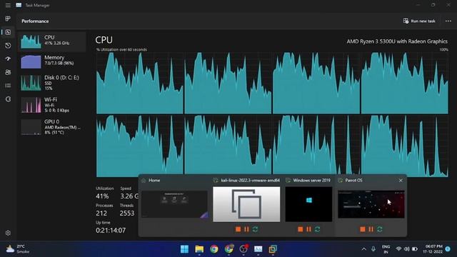Restart the Windows server 2019 VM
Screen dimensions: 457x257
(x=318, y=229)
